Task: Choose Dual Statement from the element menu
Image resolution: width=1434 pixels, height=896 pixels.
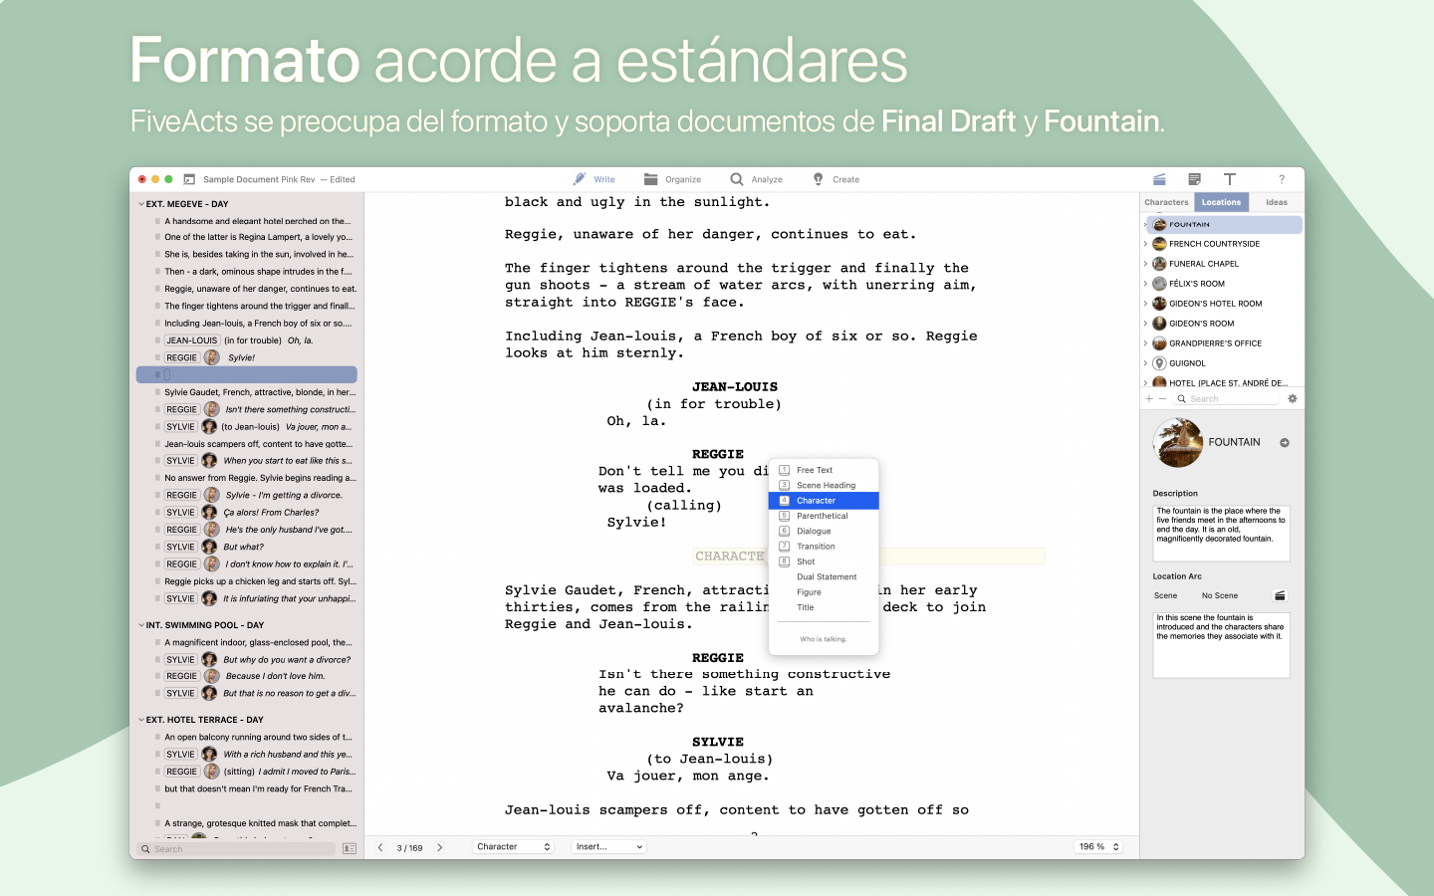Action: click(x=824, y=577)
